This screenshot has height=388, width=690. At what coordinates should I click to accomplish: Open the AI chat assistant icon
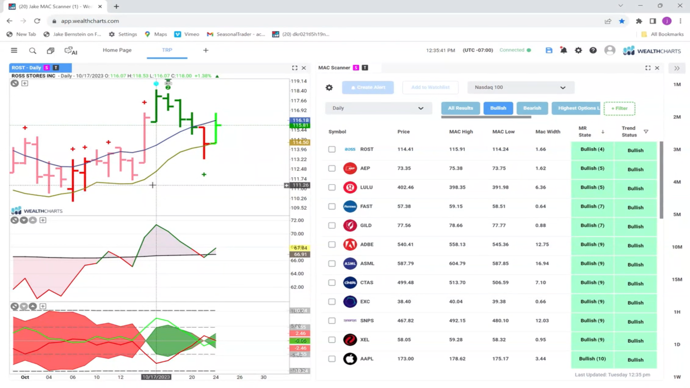[x=71, y=51]
